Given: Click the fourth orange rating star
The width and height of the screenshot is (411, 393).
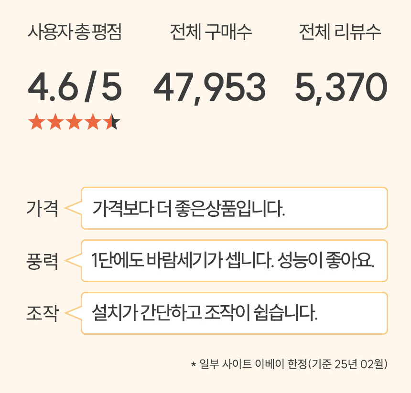Looking at the screenshot, I should 94,122.
